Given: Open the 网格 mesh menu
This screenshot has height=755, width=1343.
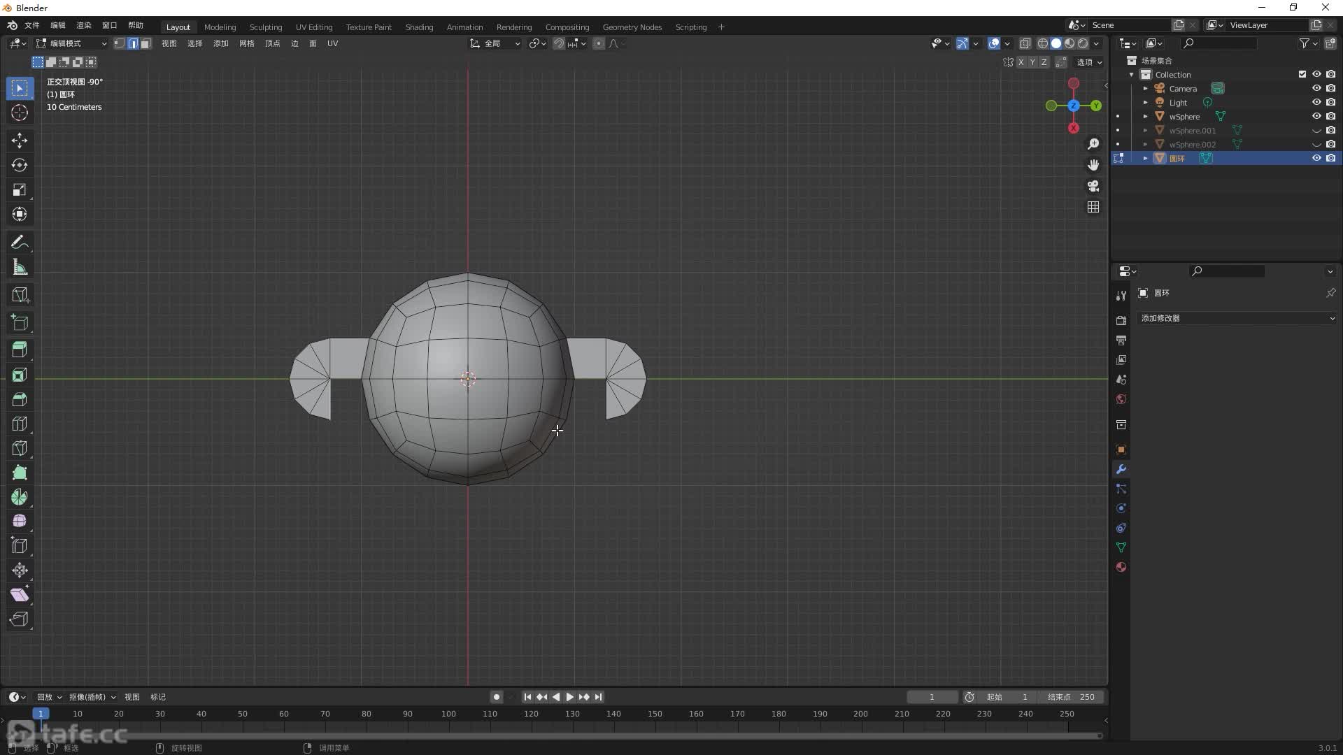Looking at the screenshot, I should click(x=246, y=43).
